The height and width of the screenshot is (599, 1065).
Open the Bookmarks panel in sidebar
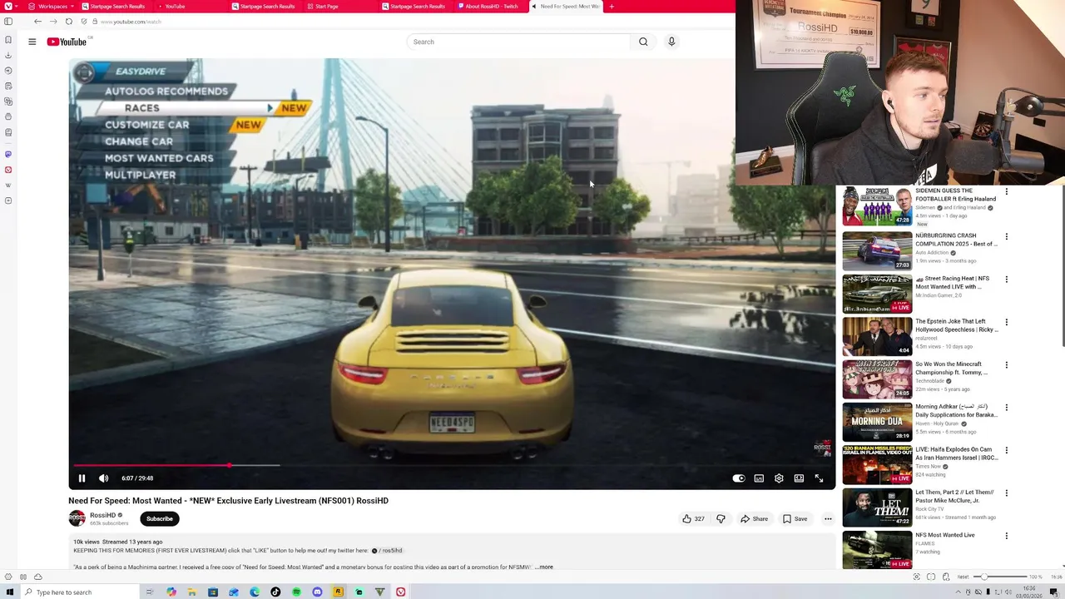pyautogui.click(x=8, y=40)
